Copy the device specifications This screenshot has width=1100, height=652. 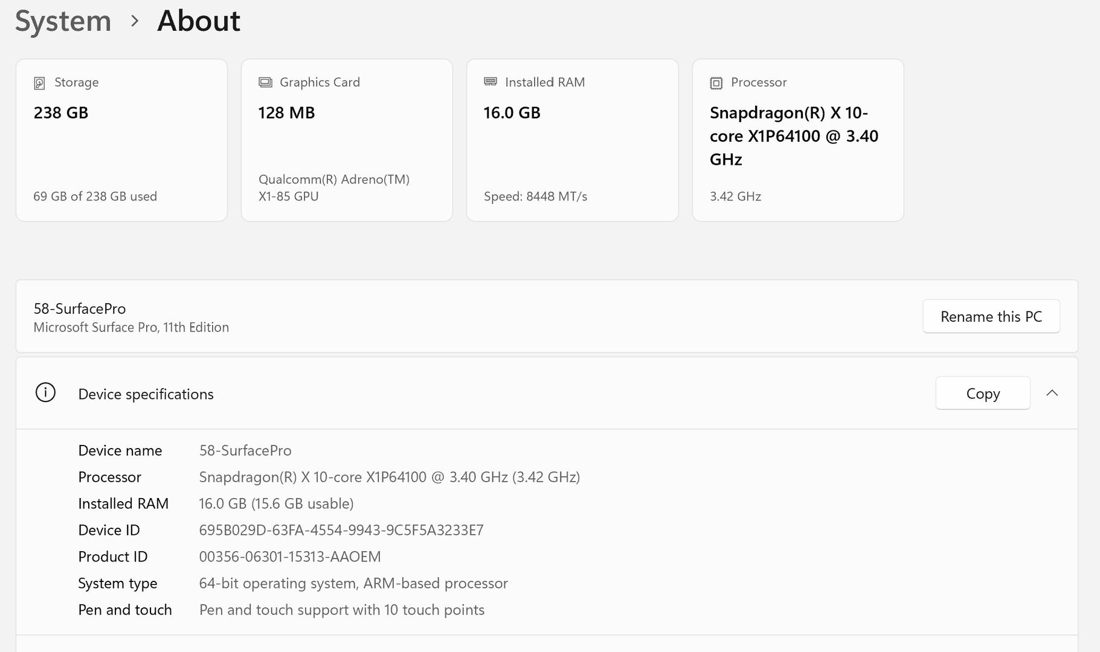tap(982, 393)
